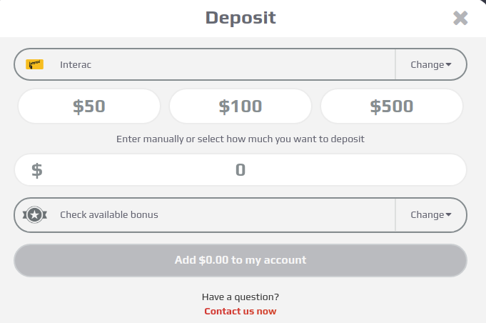The image size is (486, 323).
Task: Click the Deposit heading title
Action: (x=241, y=18)
